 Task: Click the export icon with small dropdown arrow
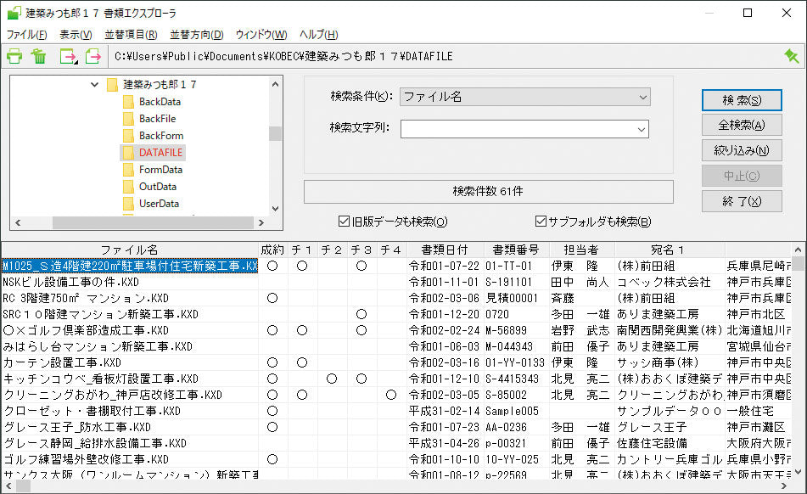point(68,57)
